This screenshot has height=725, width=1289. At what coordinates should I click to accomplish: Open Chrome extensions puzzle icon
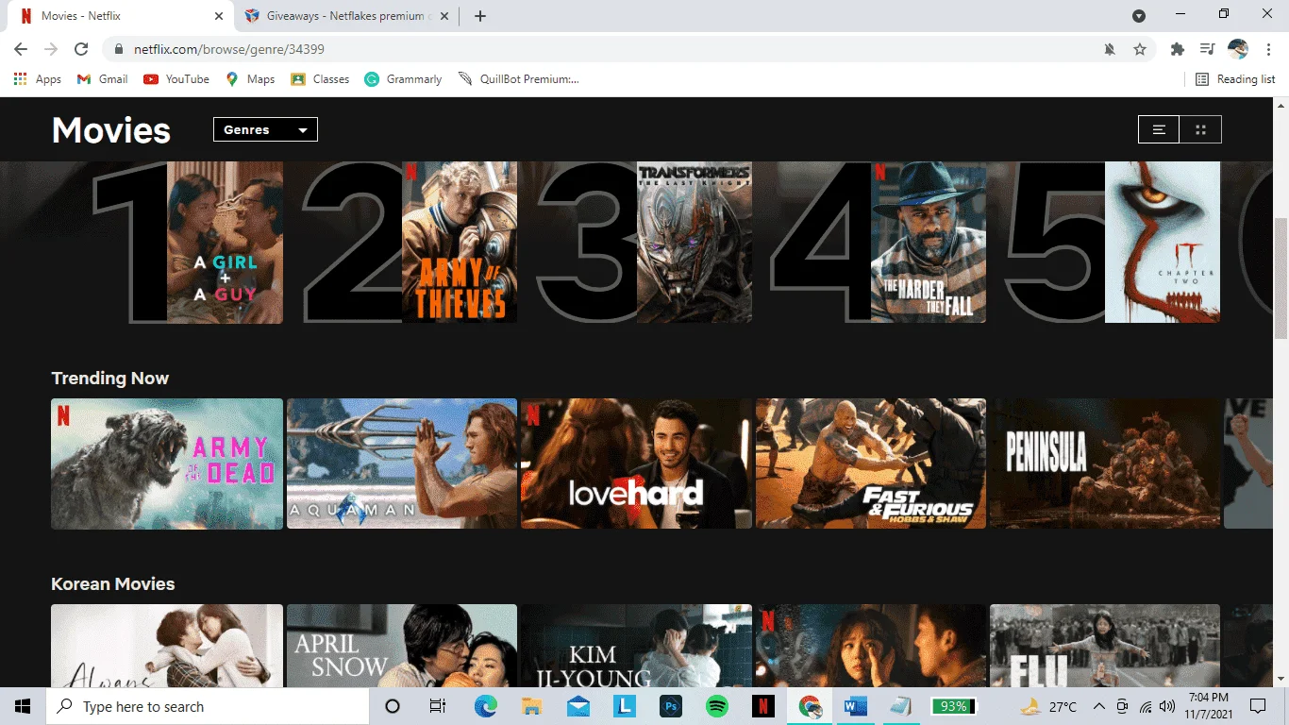[1178, 49]
